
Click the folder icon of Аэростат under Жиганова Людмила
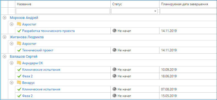coord(19,44)
